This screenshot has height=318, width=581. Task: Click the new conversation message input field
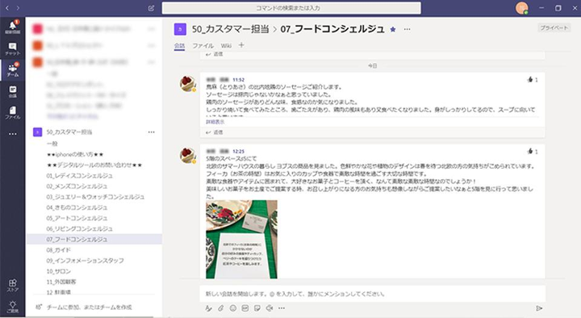point(372,294)
